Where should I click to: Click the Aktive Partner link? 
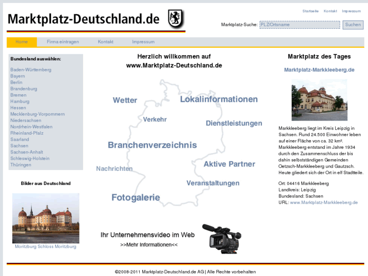tap(229, 164)
